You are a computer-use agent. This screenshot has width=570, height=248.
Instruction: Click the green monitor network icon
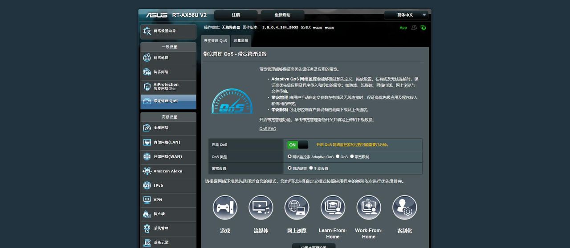point(423,28)
